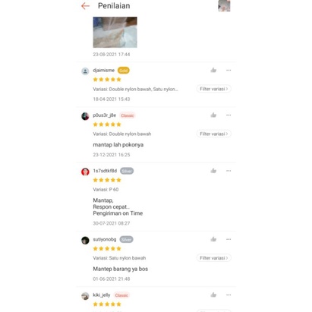Screen dimensions: 312x312
Task: Give thumbs-up to 1s7sdtkf8d's review
Action: [x=213, y=171]
